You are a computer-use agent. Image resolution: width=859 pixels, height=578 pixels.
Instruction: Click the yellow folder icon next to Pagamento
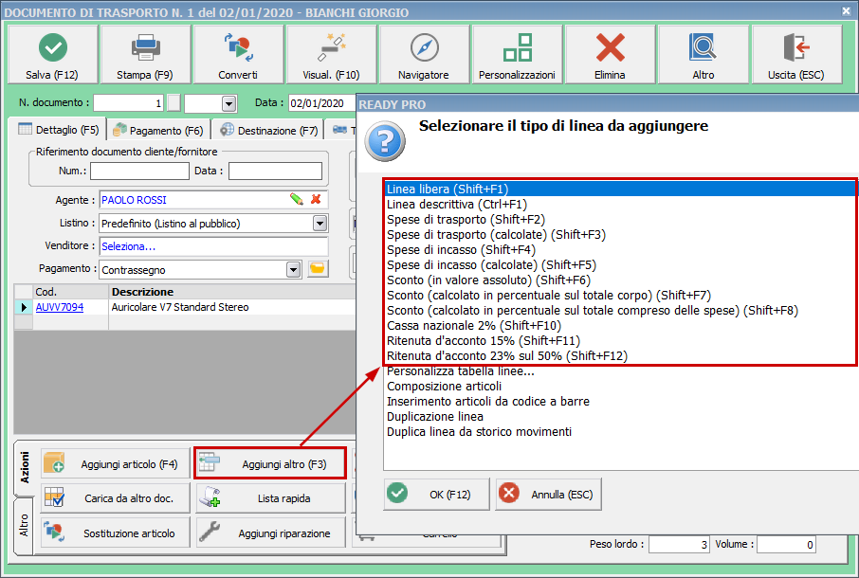click(318, 269)
